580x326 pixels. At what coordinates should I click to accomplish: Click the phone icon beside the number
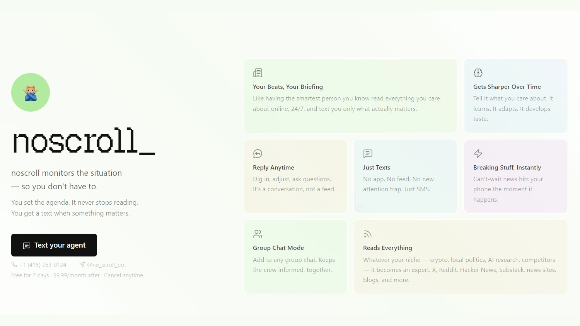pyautogui.click(x=14, y=265)
